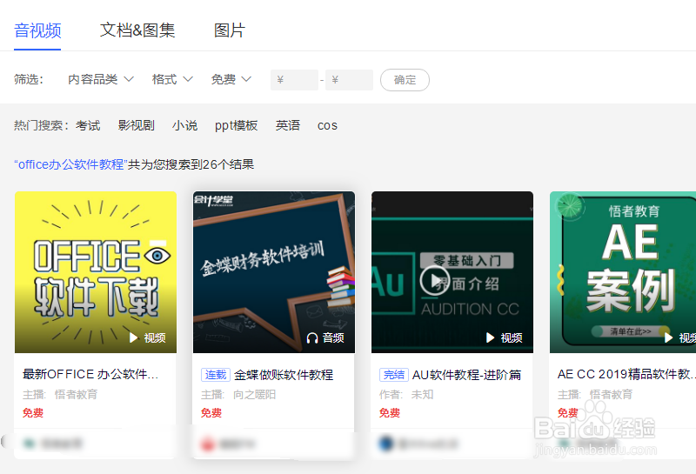This screenshot has height=474, width=696.
Task: Open the 格式 filter dropdown
Action: tap(172, 79)
